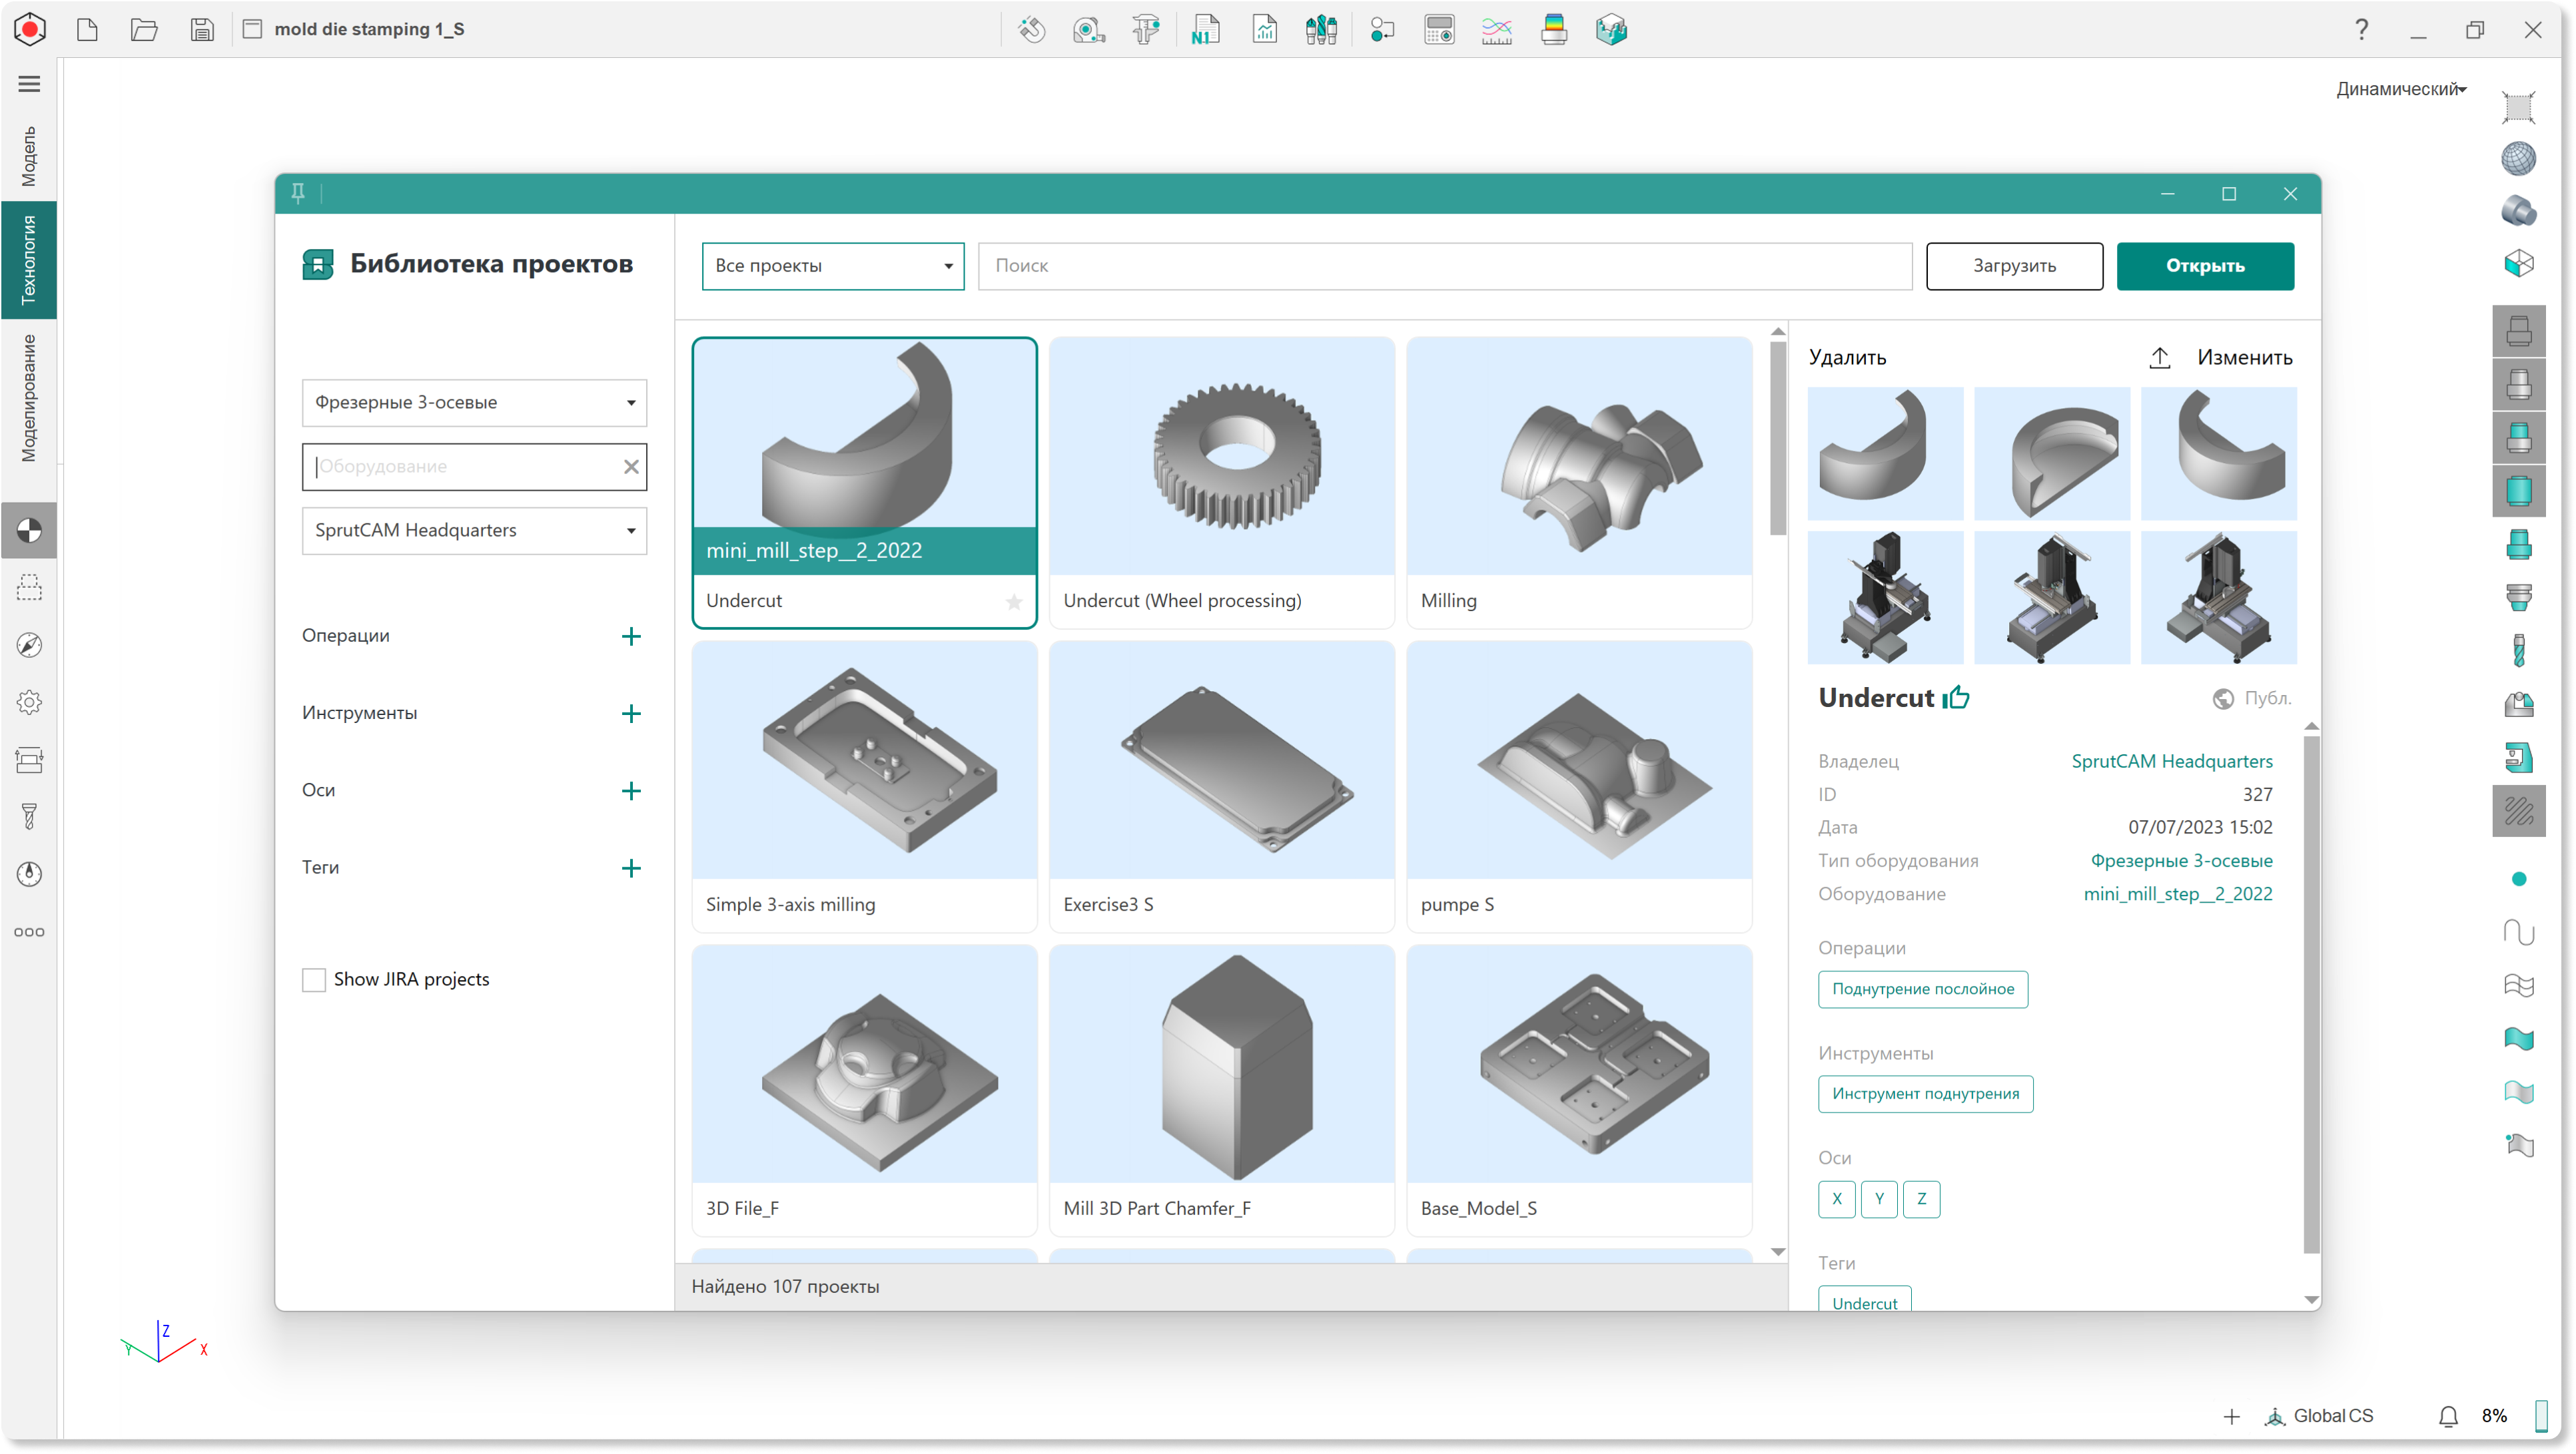This screenshot has width=2576, height=1454.
Task: Expand the Инструменты filter section
Action: coord(630,714)
